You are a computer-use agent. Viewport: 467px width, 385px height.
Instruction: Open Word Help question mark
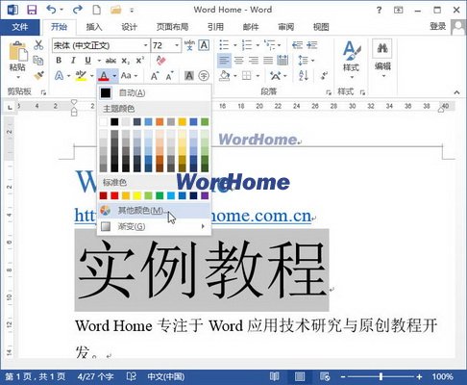(x=380, y=10)
